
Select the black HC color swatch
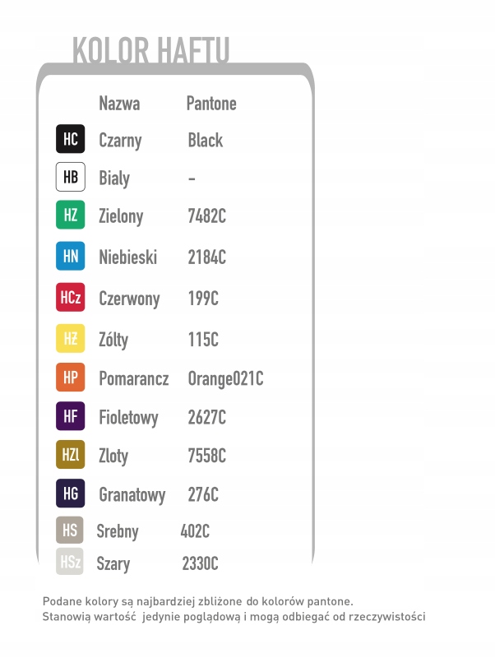(71, 139)
